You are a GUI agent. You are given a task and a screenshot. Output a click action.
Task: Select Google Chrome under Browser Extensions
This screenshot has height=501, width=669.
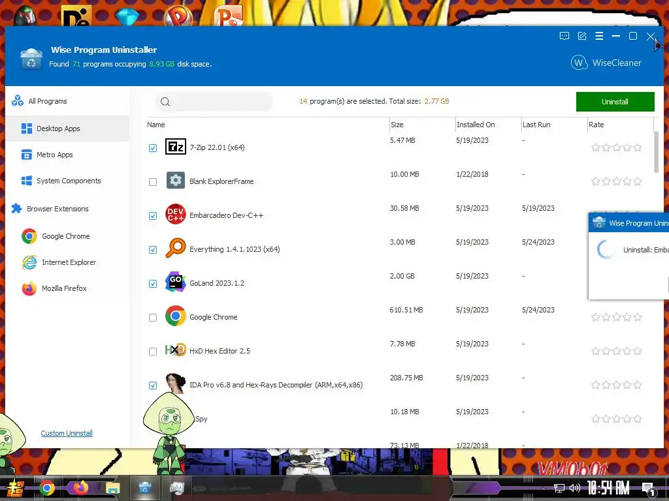click(67, 236)
